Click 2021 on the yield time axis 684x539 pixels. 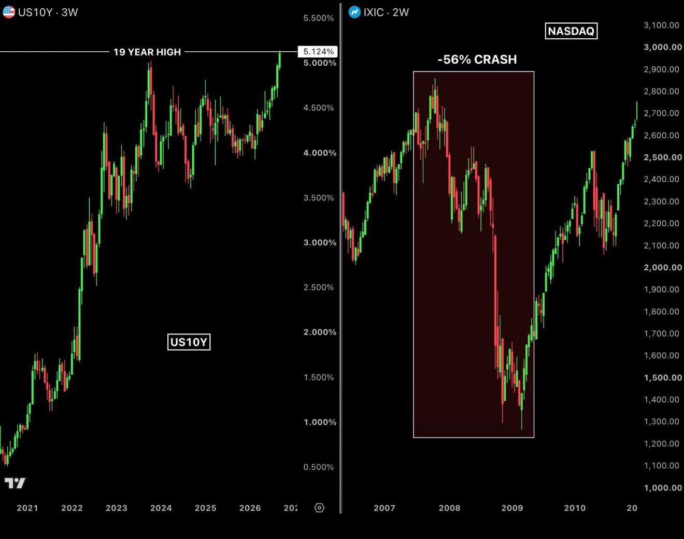point(27,508)
